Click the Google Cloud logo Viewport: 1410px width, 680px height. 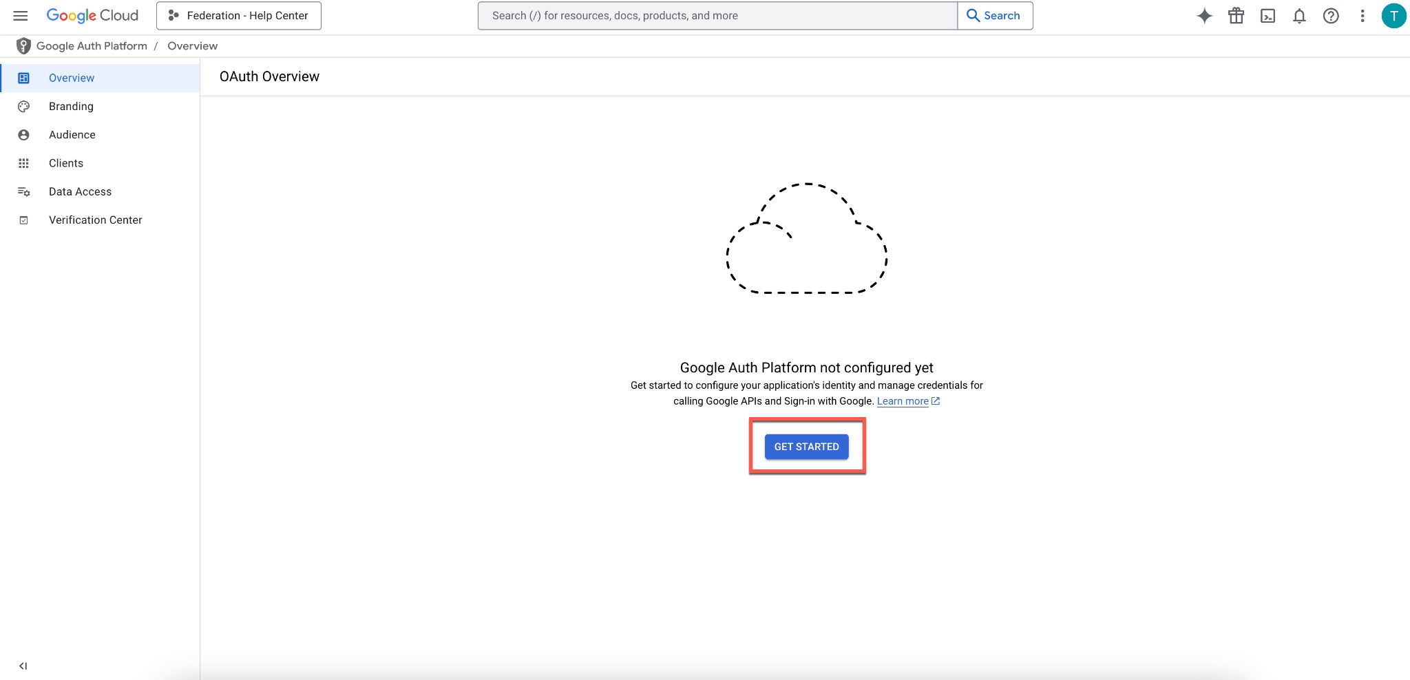click(92, 15)
